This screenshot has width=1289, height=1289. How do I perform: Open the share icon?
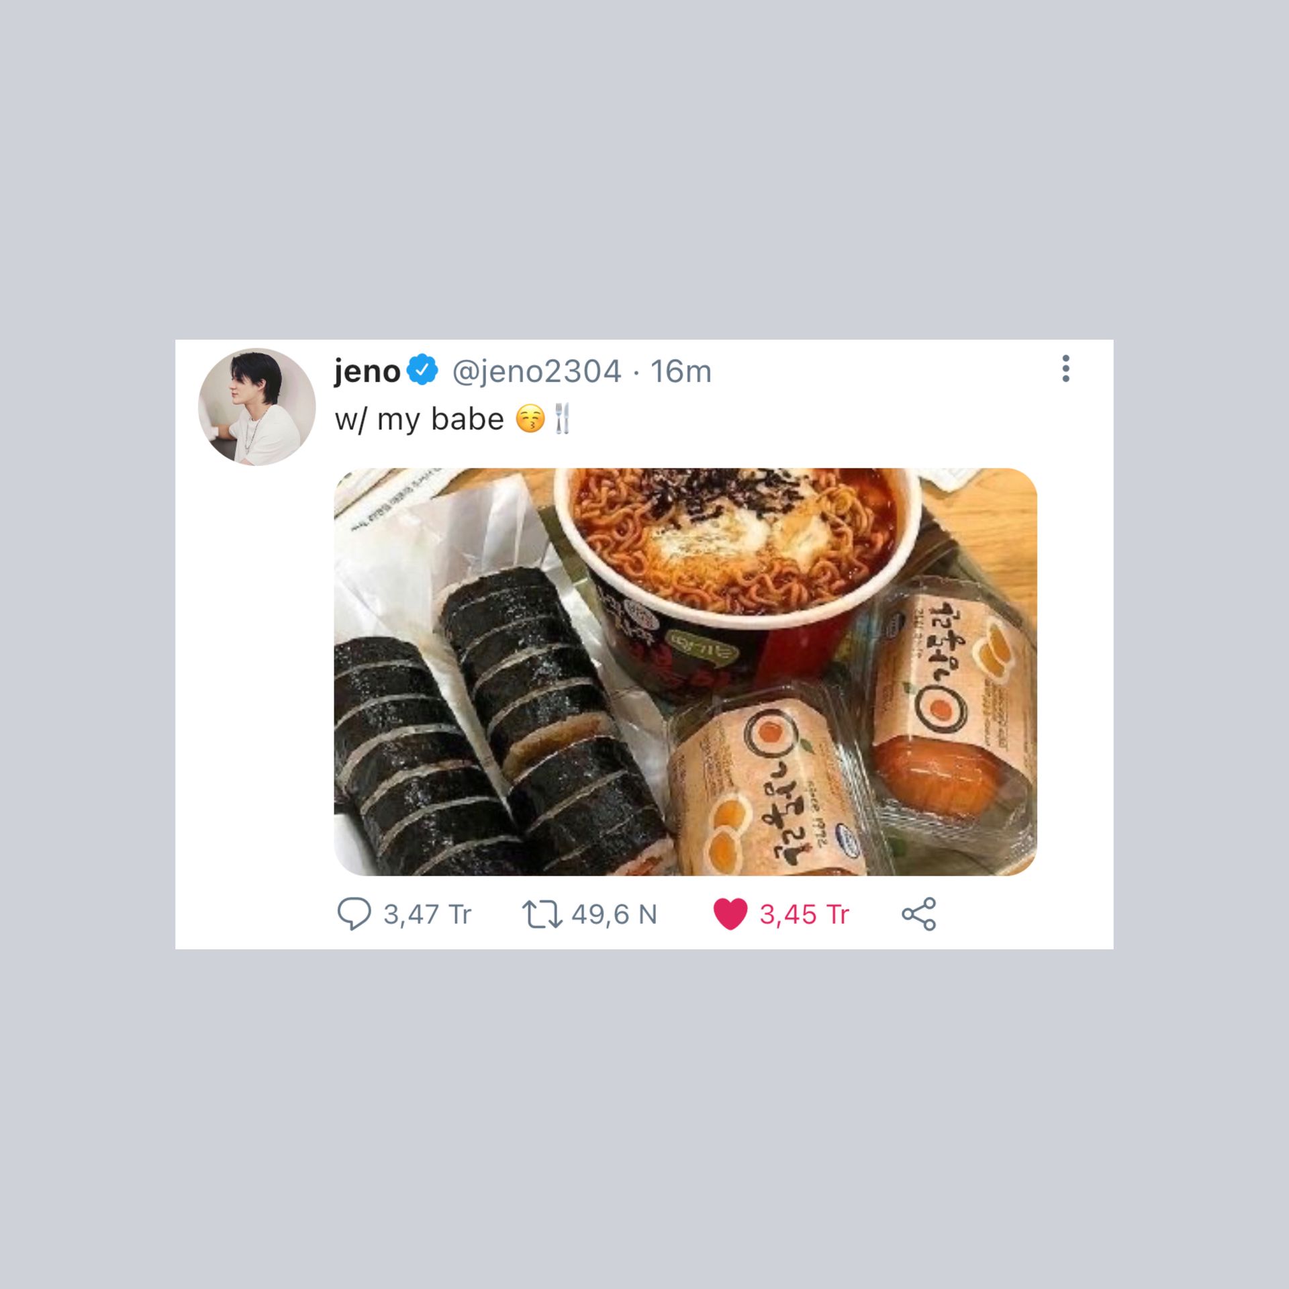pyautogui.click(x=918, y=914)
